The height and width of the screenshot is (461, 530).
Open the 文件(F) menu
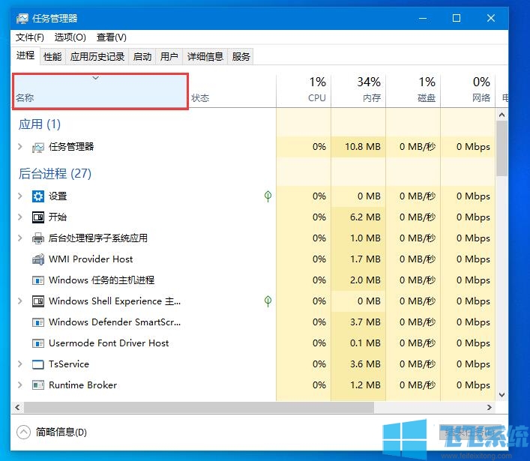click(x=30, y=37)
